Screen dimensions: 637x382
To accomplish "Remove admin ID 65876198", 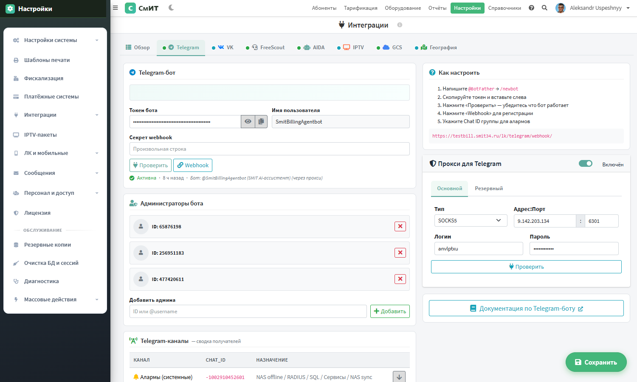I will tap(400, 227).
